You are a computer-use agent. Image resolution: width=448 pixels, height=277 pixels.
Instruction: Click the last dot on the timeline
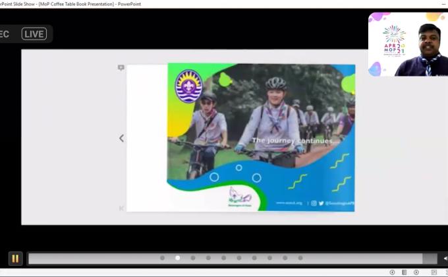[300, 258]
